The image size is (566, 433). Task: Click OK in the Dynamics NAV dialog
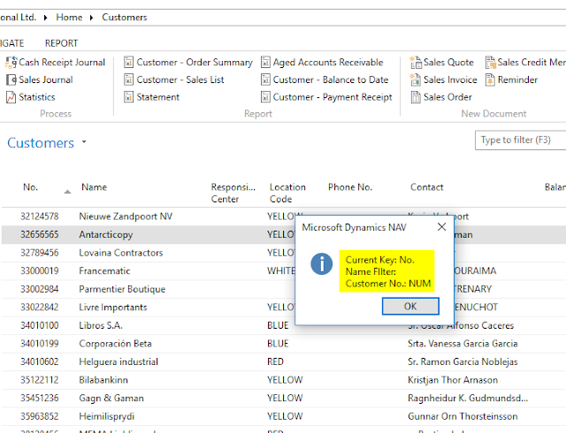pyautogui.click(x=410, y=307)
